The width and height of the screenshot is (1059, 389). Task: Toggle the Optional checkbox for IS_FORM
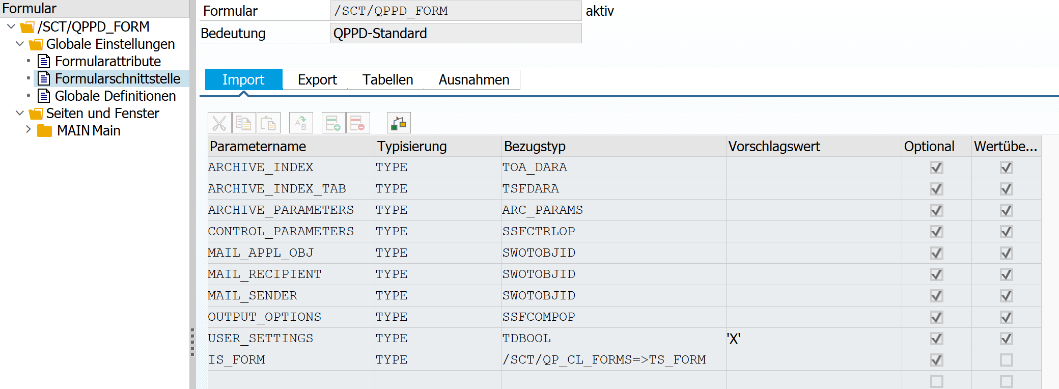coord(937,360)
